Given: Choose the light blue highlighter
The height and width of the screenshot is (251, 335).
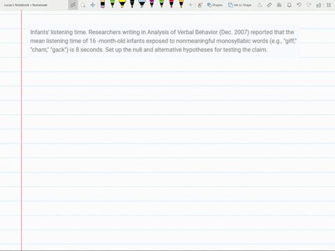Looking at the screenshot, I should [142, 4].
